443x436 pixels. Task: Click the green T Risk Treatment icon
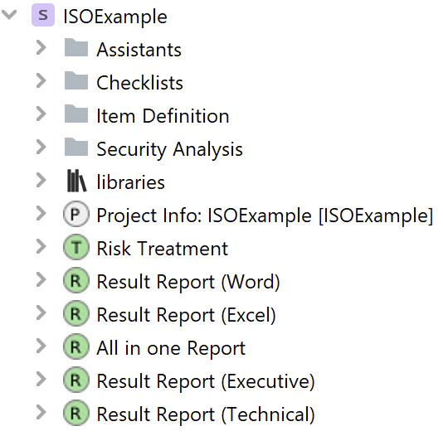pos(76,247)
